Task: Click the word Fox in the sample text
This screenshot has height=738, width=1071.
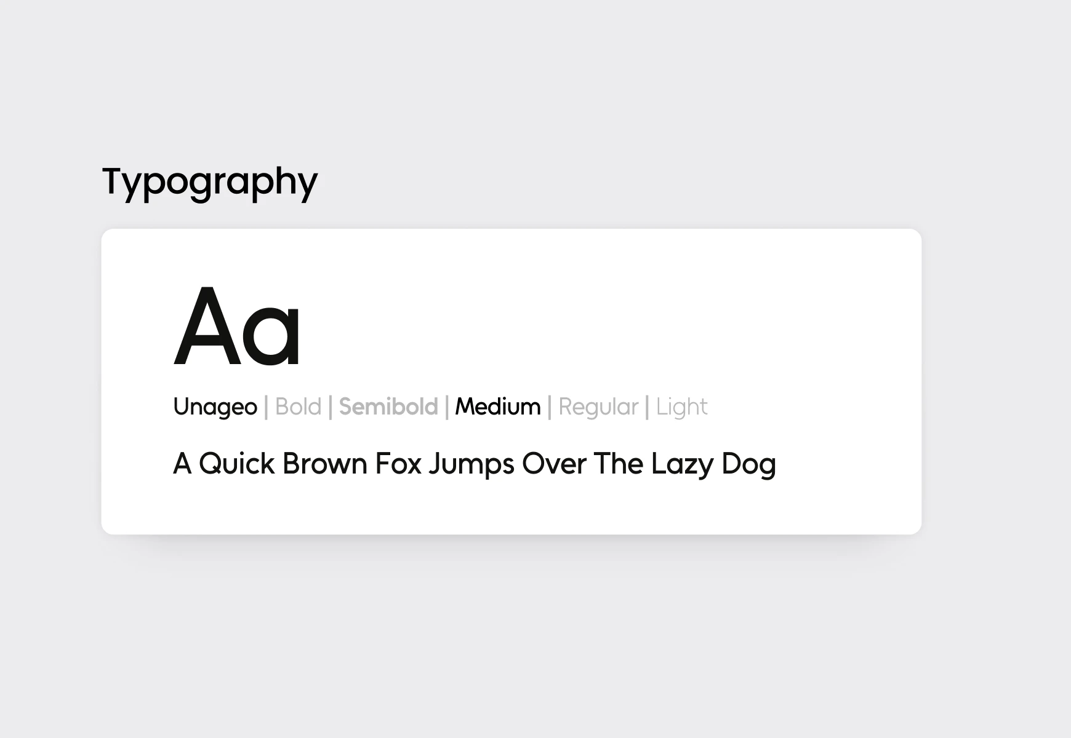Action: (398, 464)
